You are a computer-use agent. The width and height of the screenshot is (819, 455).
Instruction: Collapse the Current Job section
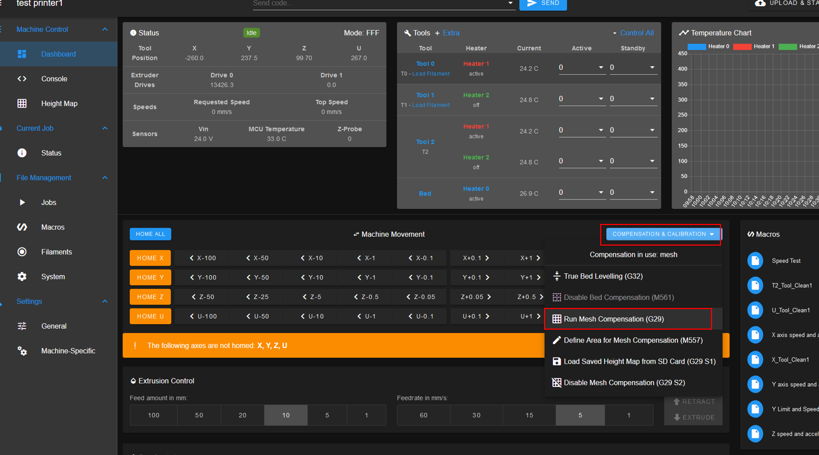click(x=105, y=128)
